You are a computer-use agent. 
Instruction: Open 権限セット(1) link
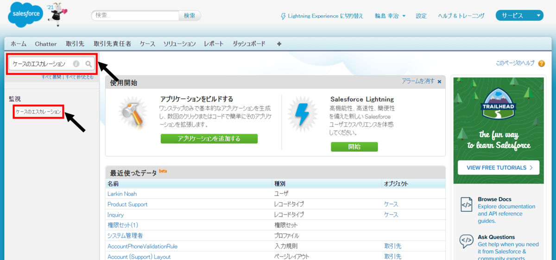click(123, 225)
